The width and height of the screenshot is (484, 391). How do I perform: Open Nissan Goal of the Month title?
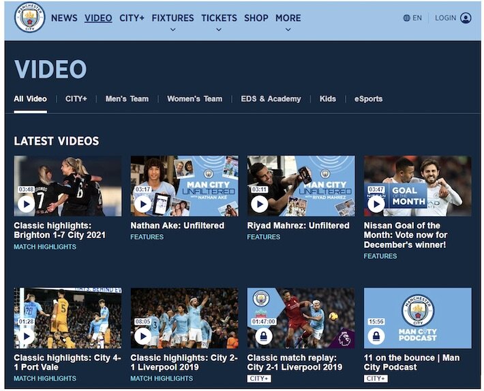(406, 235)
